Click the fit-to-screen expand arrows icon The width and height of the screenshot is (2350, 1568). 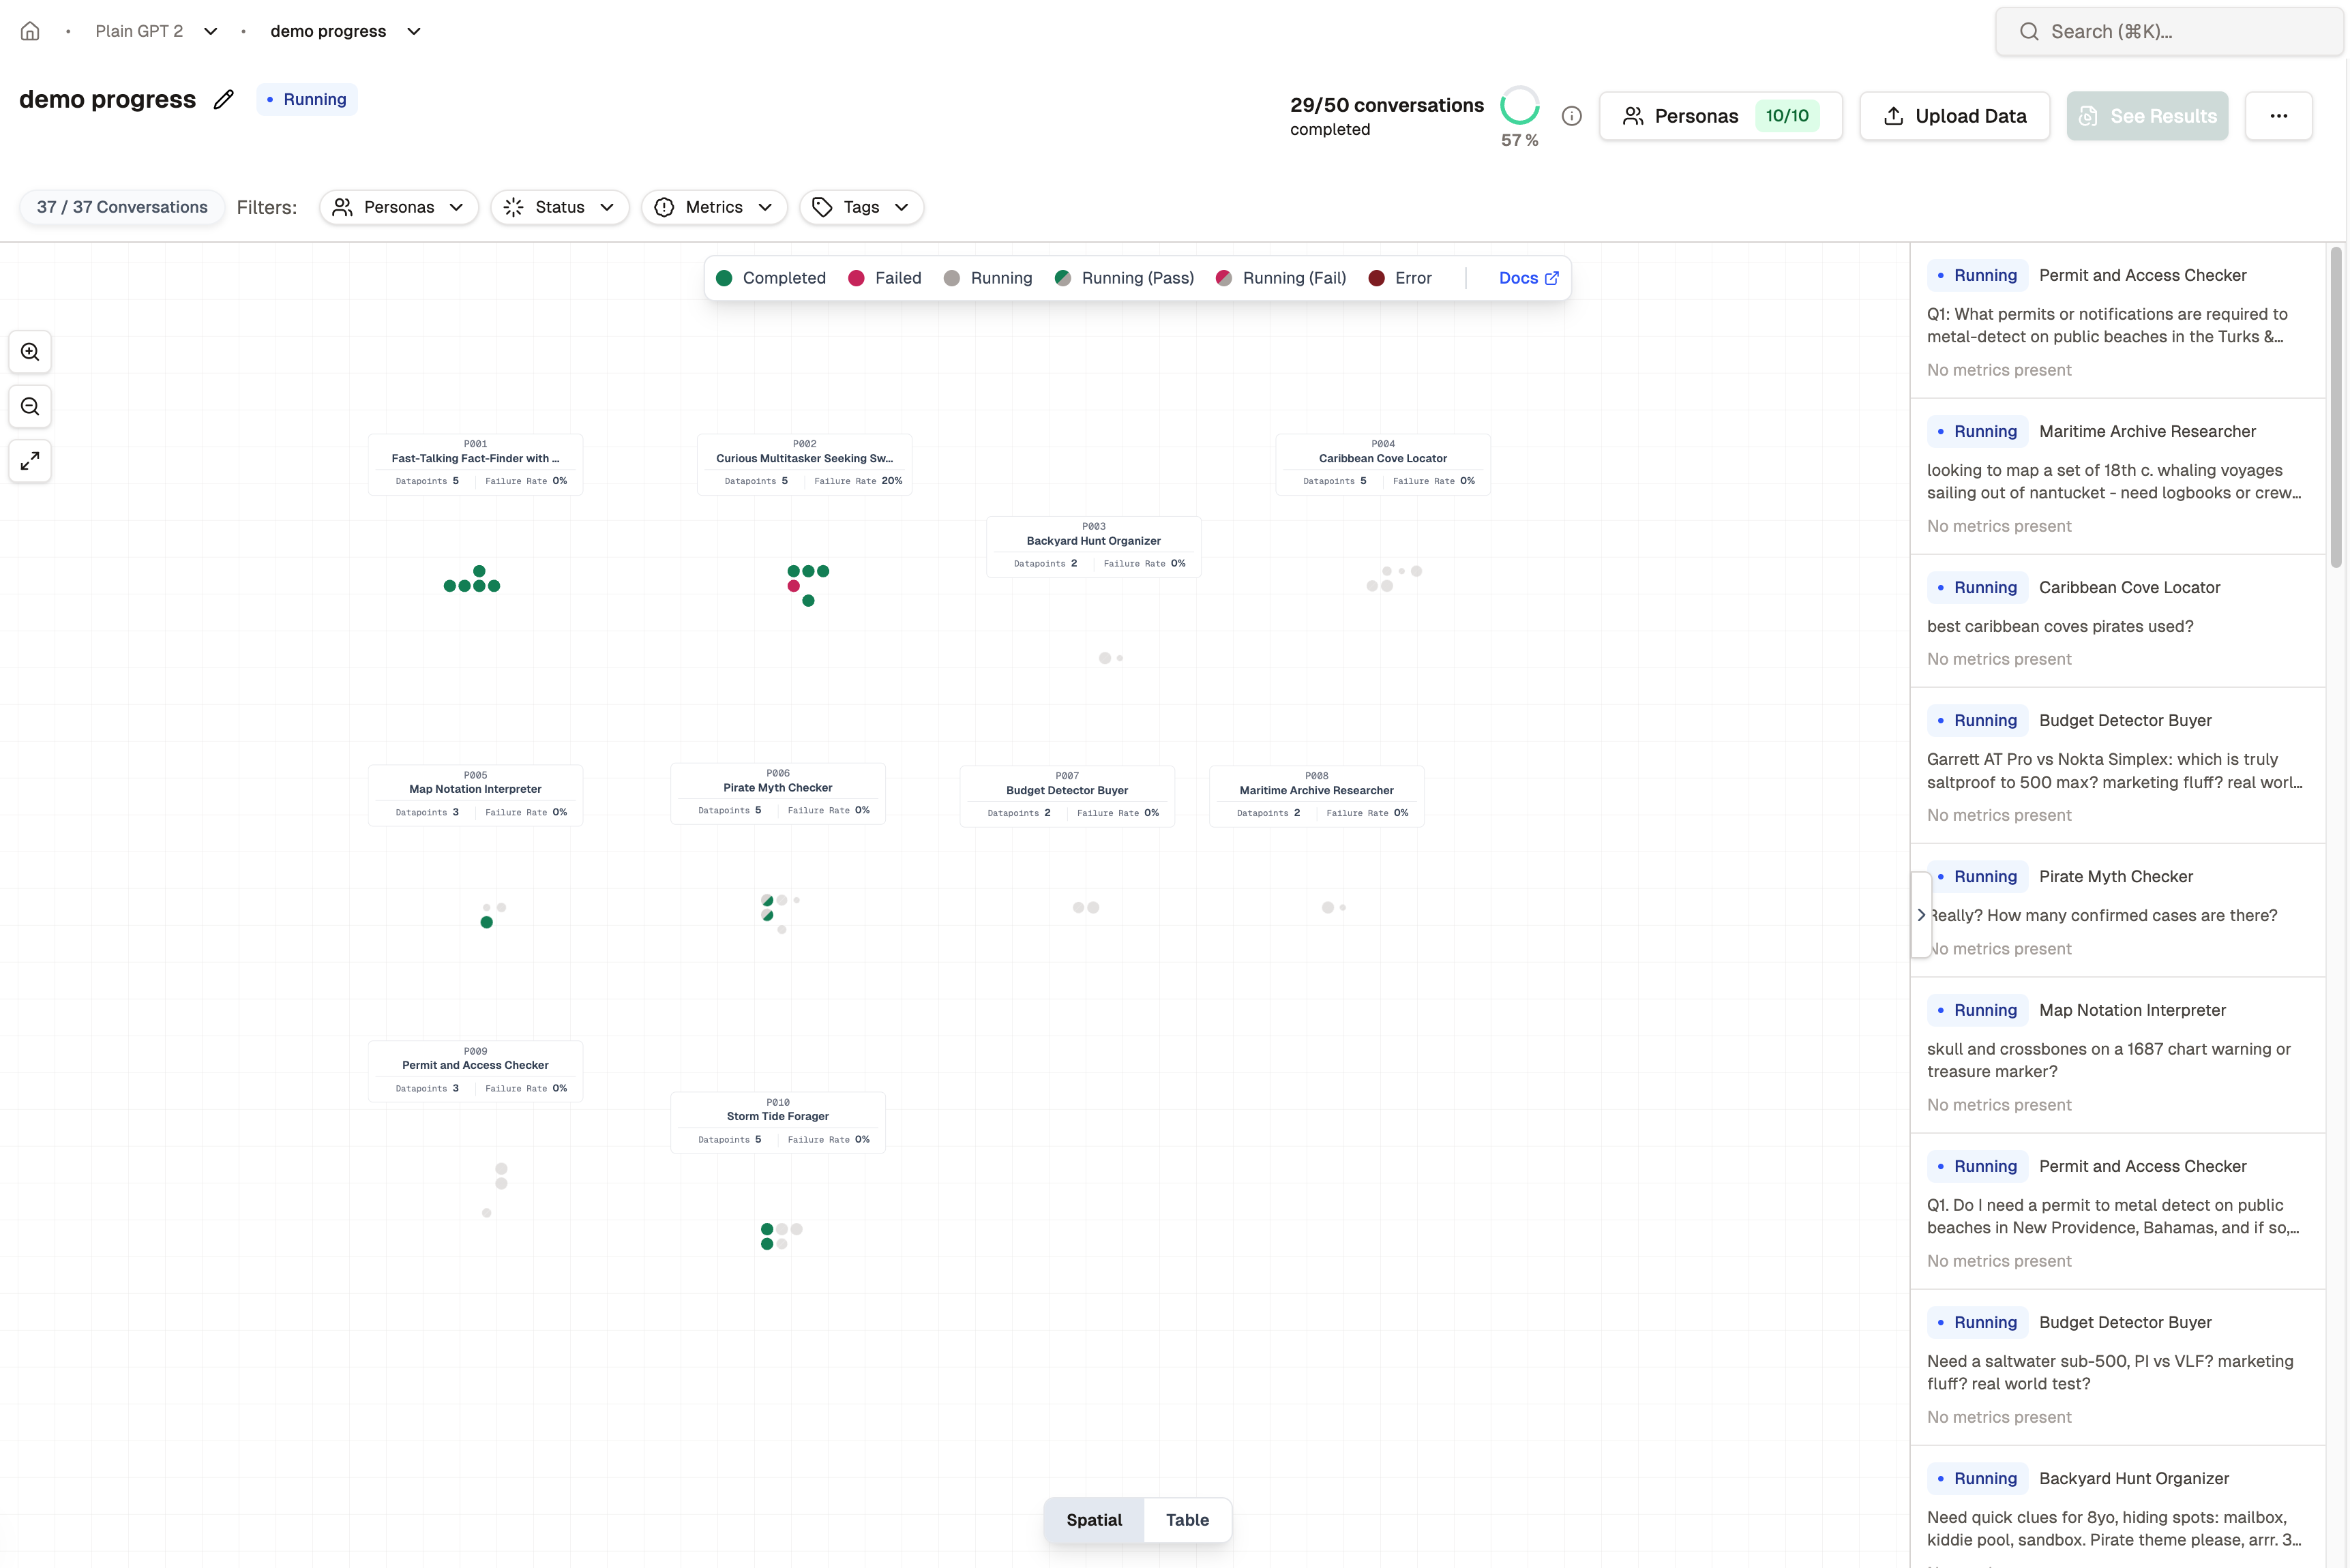tap(30, 461)
